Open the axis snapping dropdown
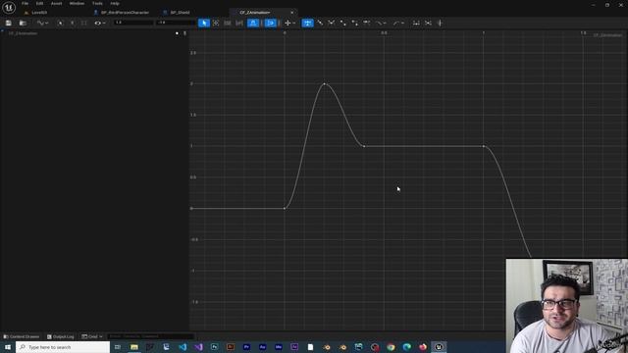 [290, 24]
